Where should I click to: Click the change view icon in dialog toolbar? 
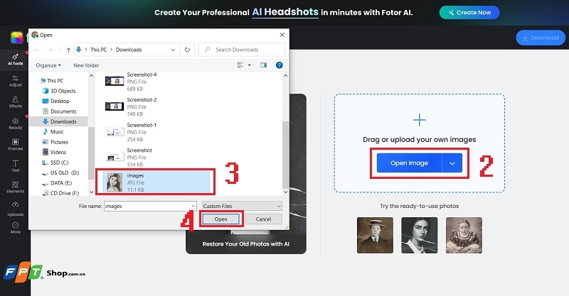point(240,65)
